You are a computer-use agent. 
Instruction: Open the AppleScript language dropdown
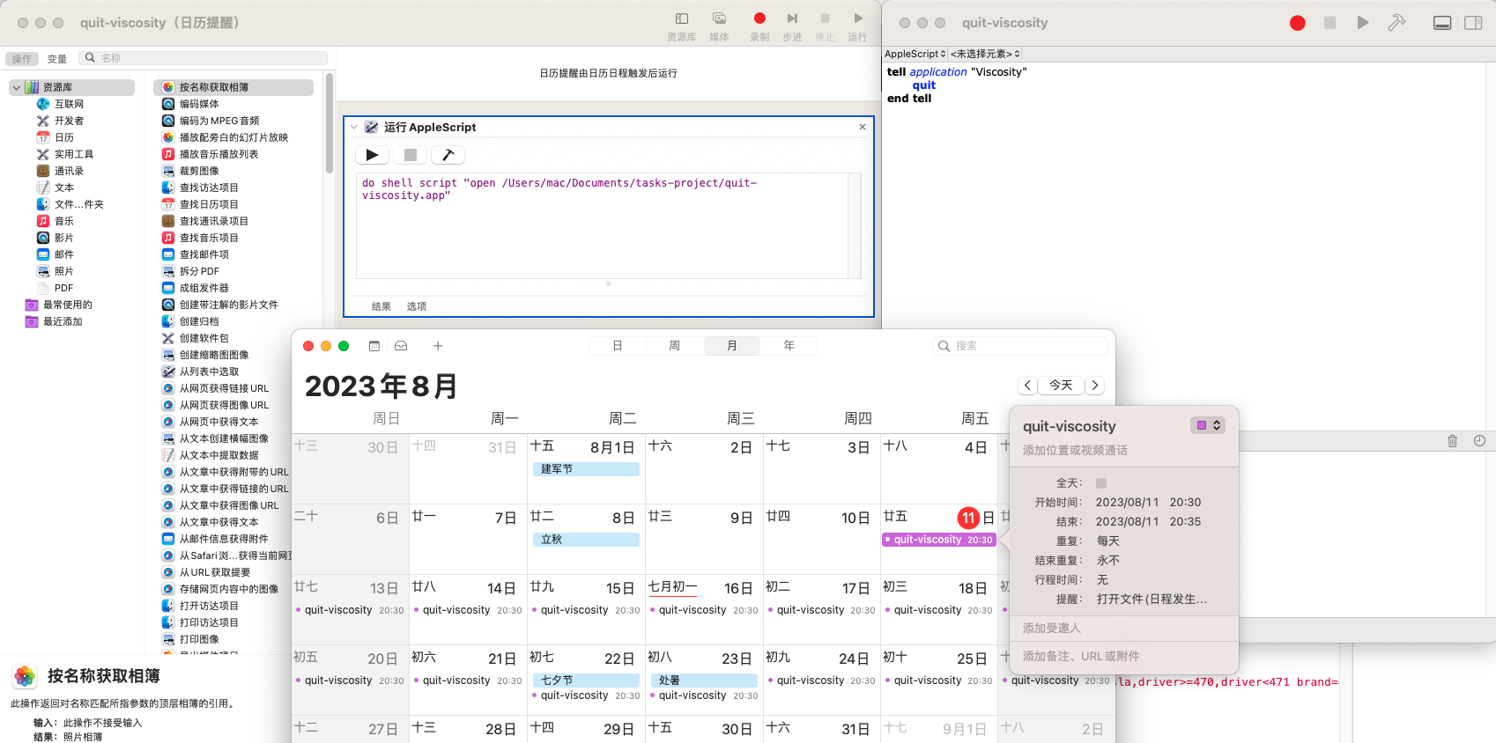[915, 55]
